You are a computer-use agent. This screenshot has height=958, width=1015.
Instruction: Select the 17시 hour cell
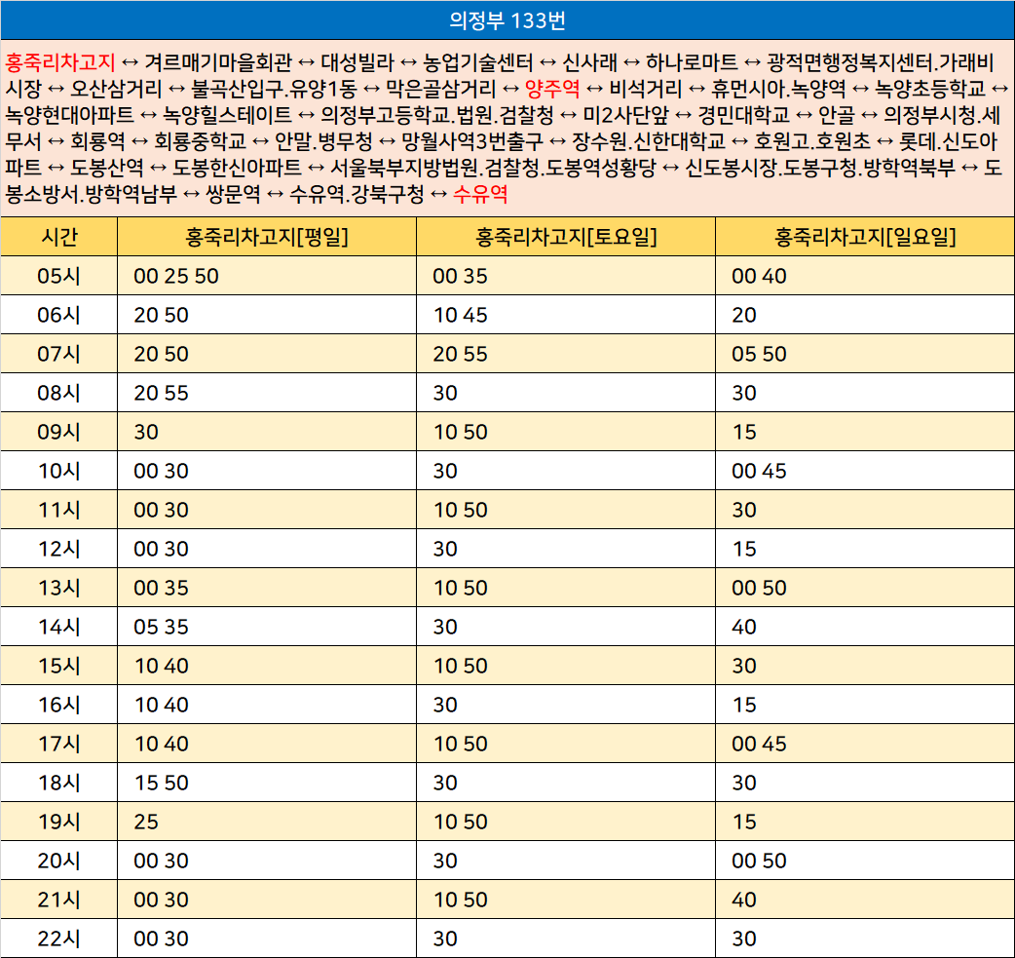tap(58, 744)
